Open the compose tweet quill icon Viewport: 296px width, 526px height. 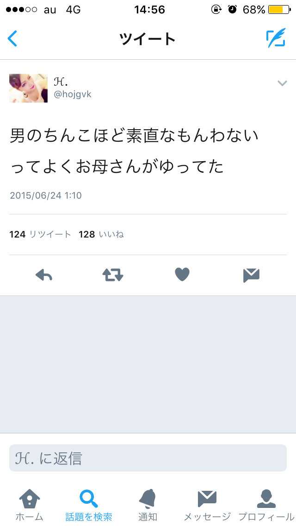click(276, 38)
